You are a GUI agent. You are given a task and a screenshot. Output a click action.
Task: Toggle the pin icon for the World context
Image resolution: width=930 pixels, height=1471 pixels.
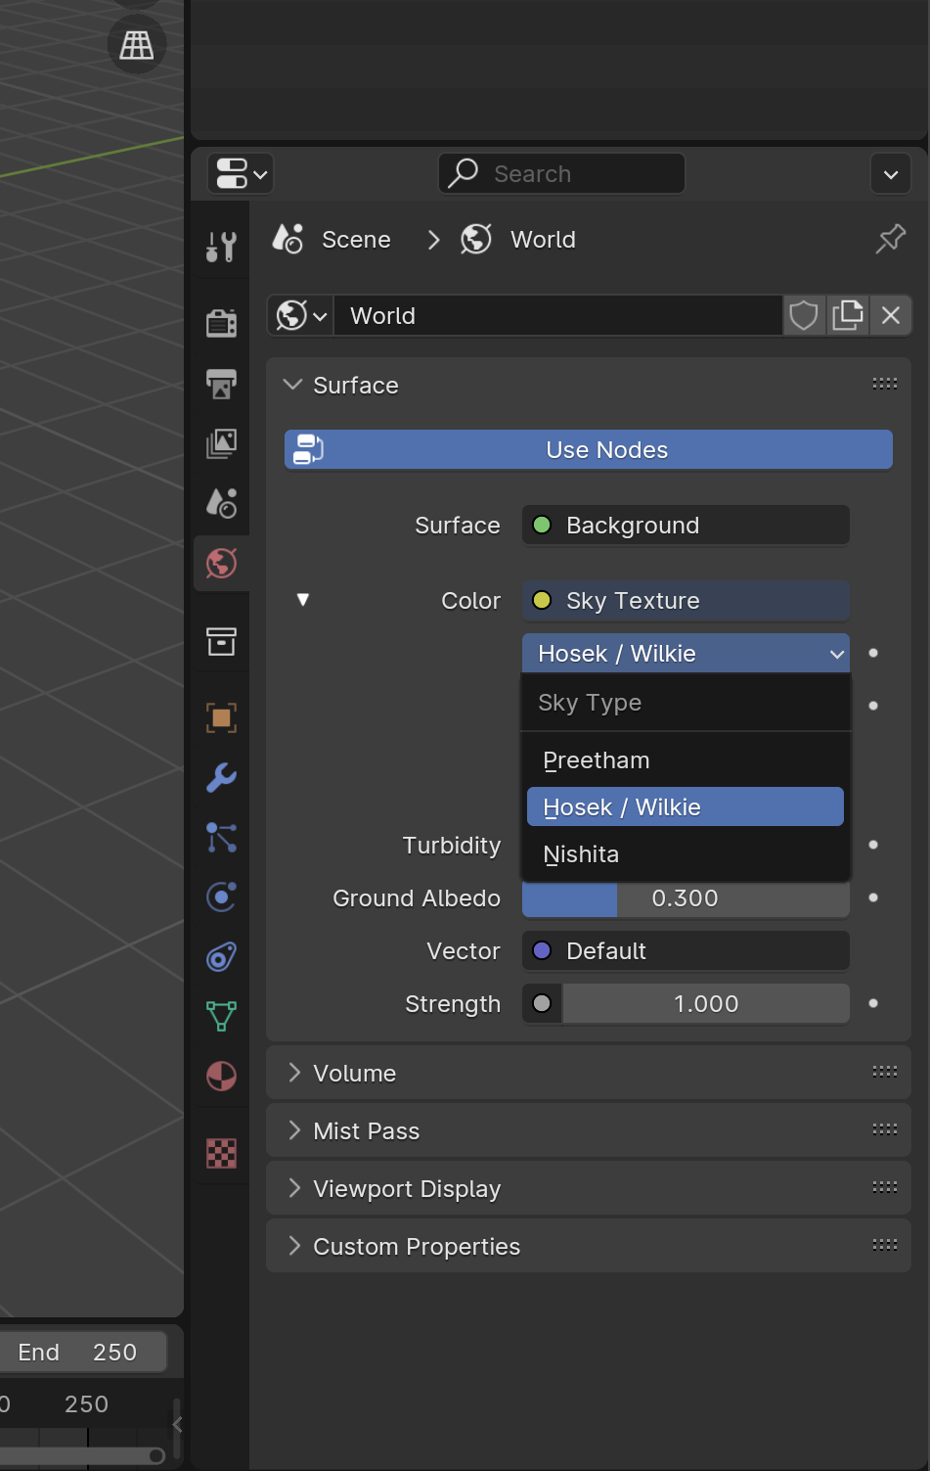890,239
